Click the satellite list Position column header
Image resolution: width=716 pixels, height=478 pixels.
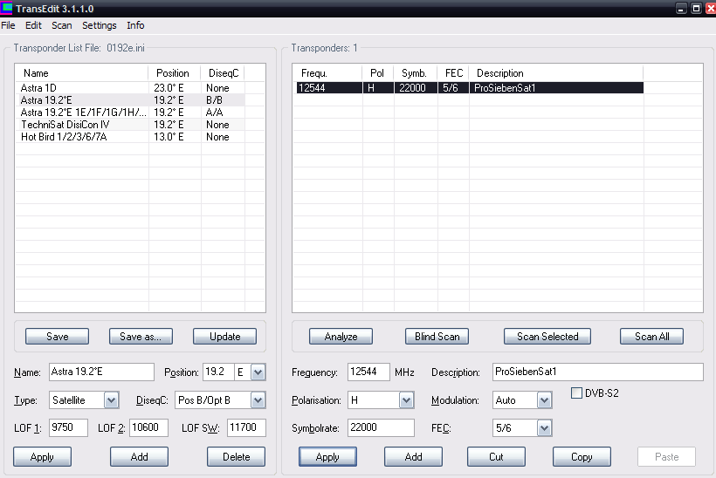(175, 73)
